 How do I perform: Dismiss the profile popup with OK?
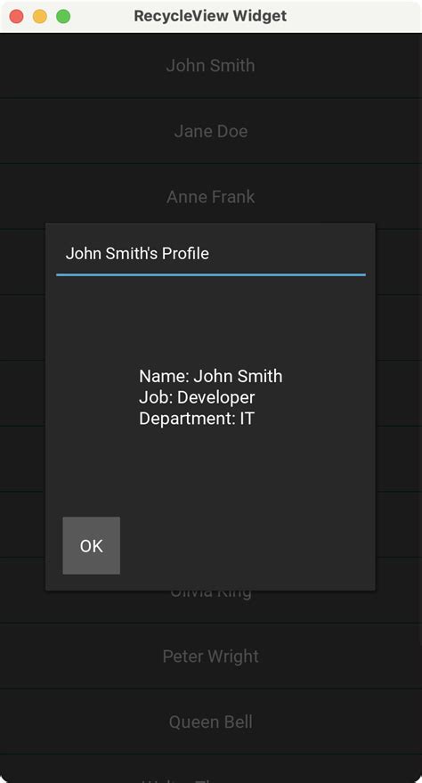click(92, 545)
